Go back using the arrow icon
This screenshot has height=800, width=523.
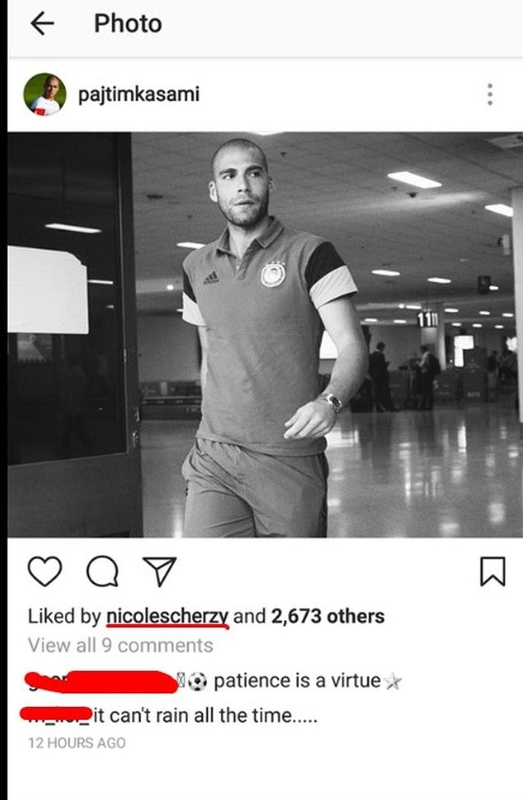[42, 24]
